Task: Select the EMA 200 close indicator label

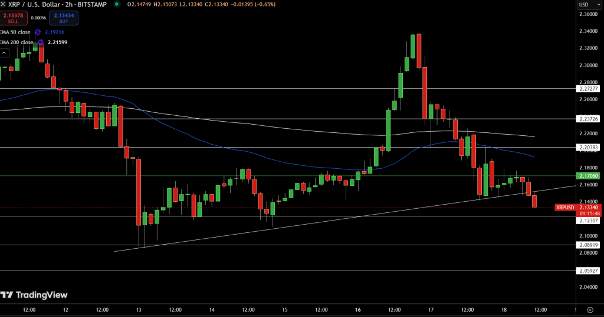Action: point(17,42)
